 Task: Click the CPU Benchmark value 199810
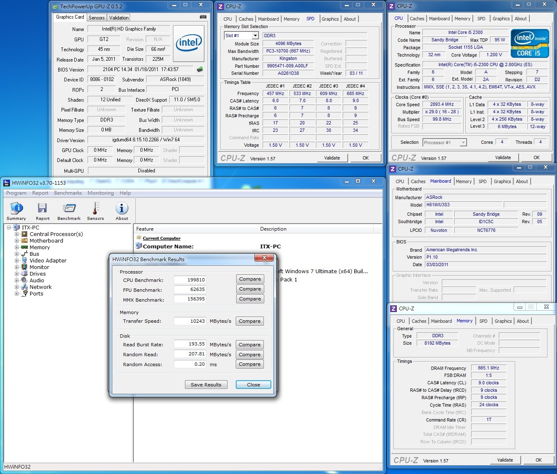[190, 280]
